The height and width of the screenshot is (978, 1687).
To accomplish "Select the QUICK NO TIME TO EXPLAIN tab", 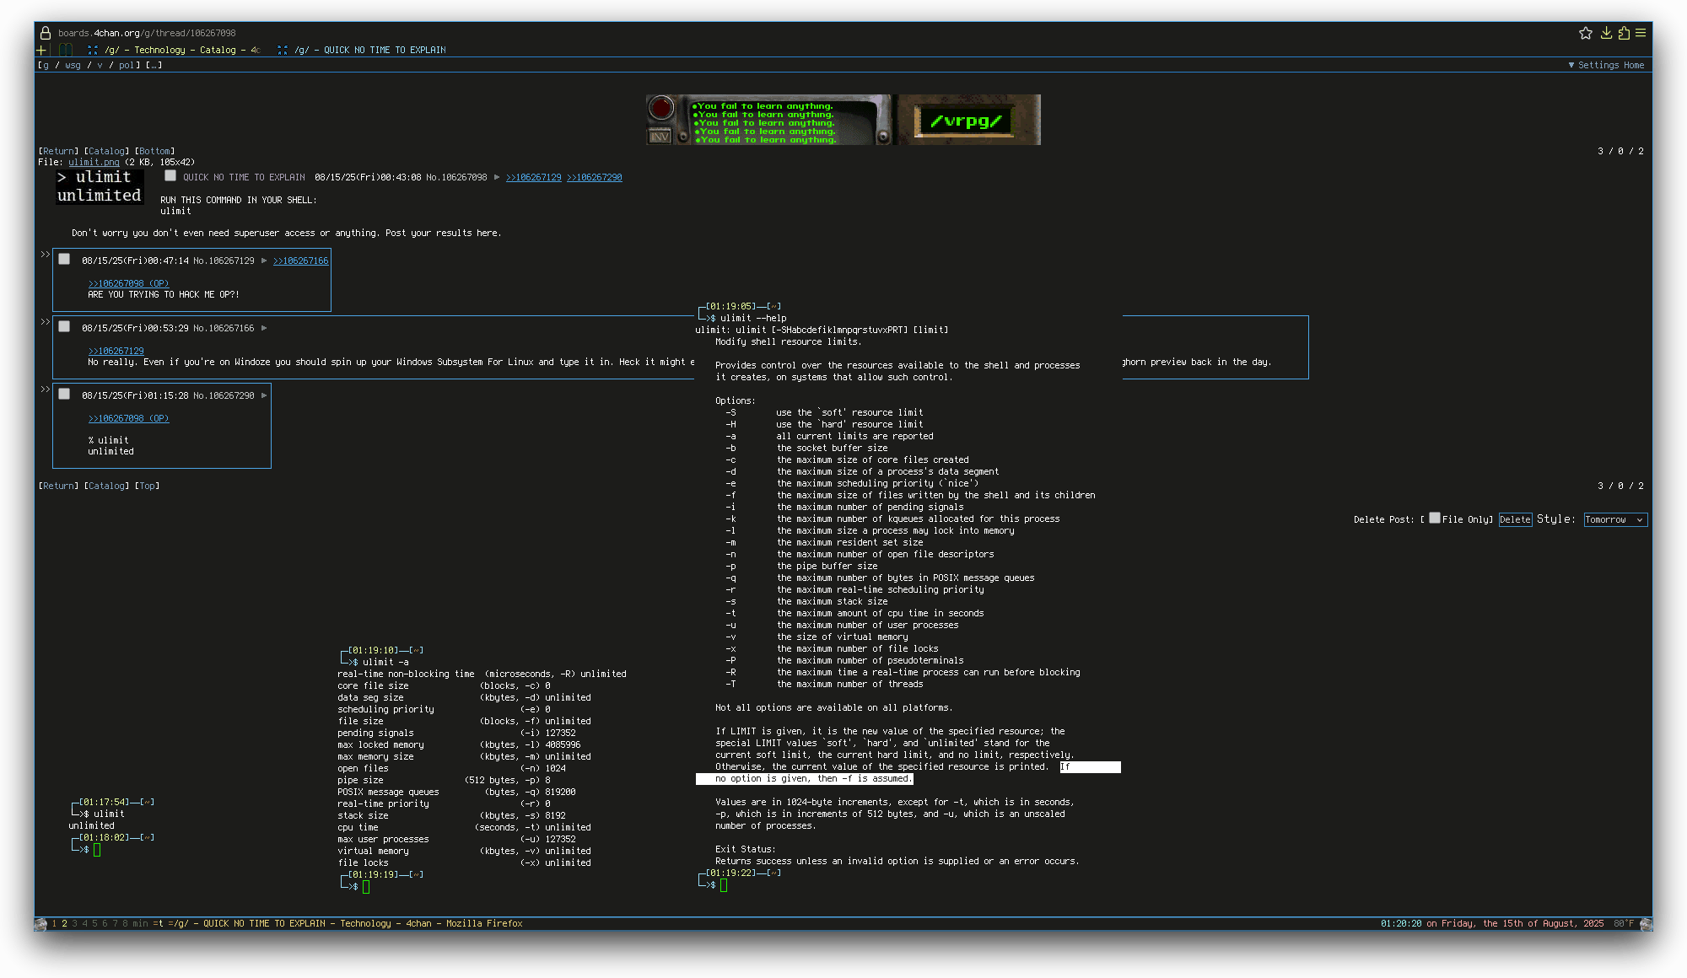I will point(370,50).
